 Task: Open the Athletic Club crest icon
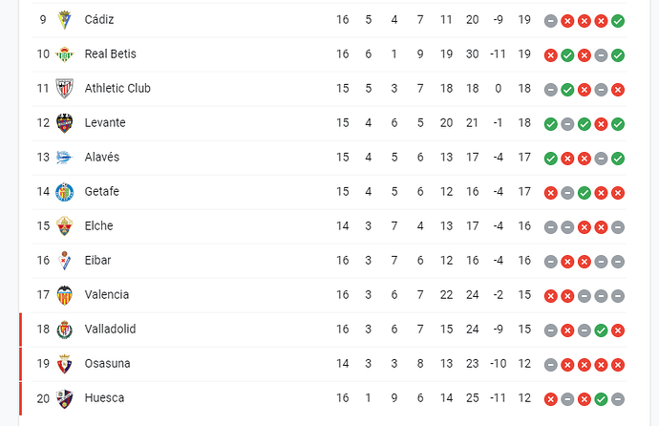64,89
